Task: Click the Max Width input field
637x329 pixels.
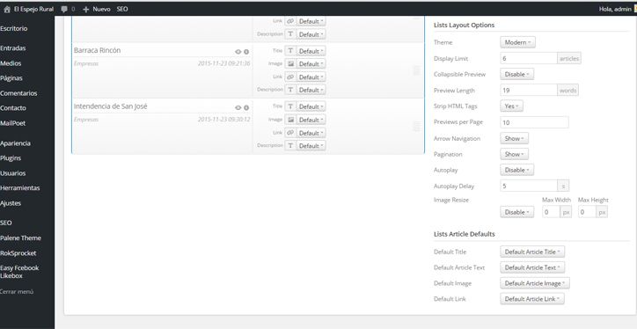Action: tap(552, 212)
